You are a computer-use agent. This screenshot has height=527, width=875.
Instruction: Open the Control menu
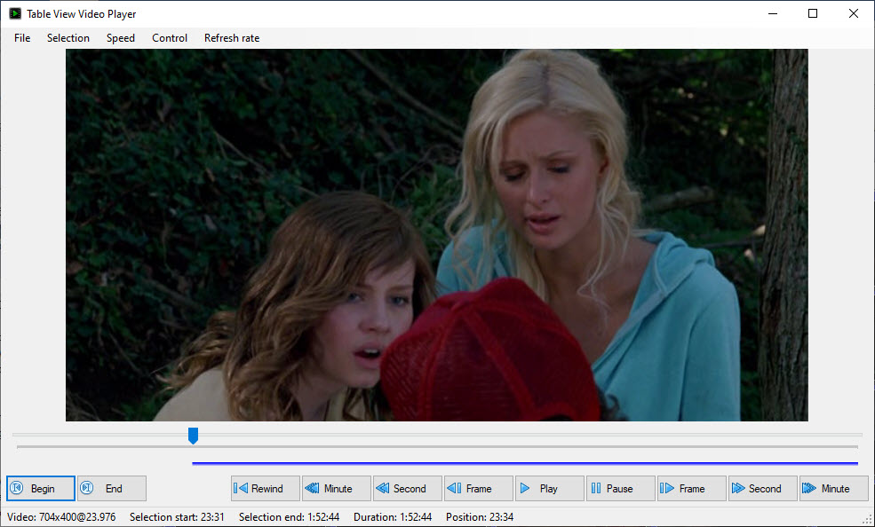point(170,38)
